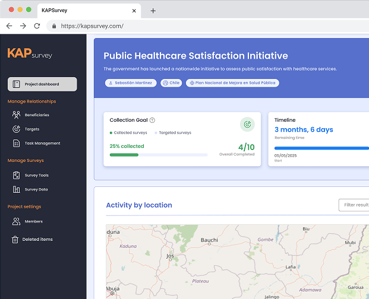The image size is (369, 299).
Task: Click the "Manage Surveys" section heading
Action: coord(26,161)
